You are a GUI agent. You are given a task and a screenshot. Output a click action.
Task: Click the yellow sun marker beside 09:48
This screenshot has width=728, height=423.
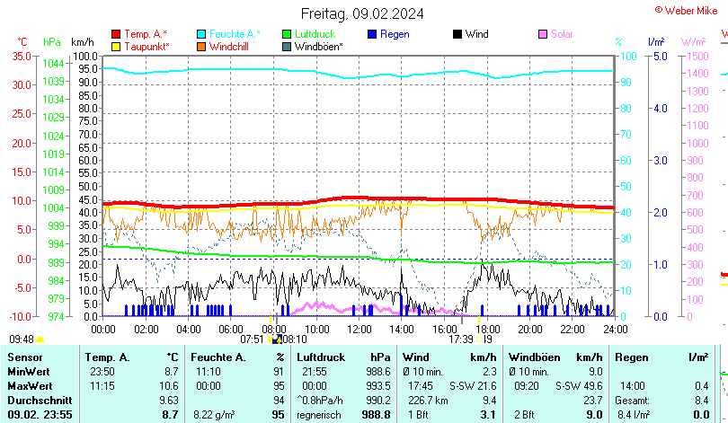point(40,339)
